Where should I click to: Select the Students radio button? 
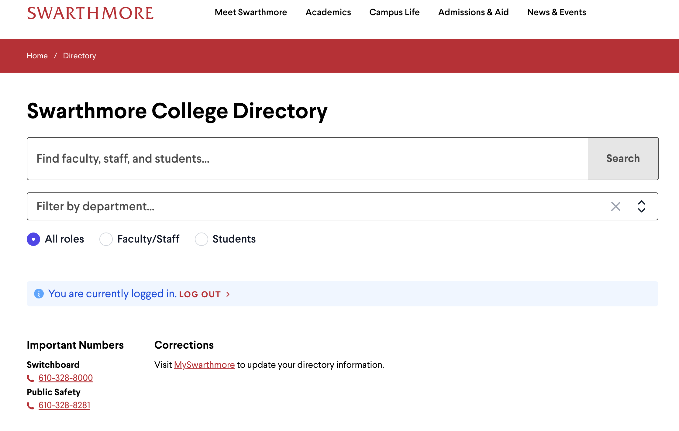point(201,239)
